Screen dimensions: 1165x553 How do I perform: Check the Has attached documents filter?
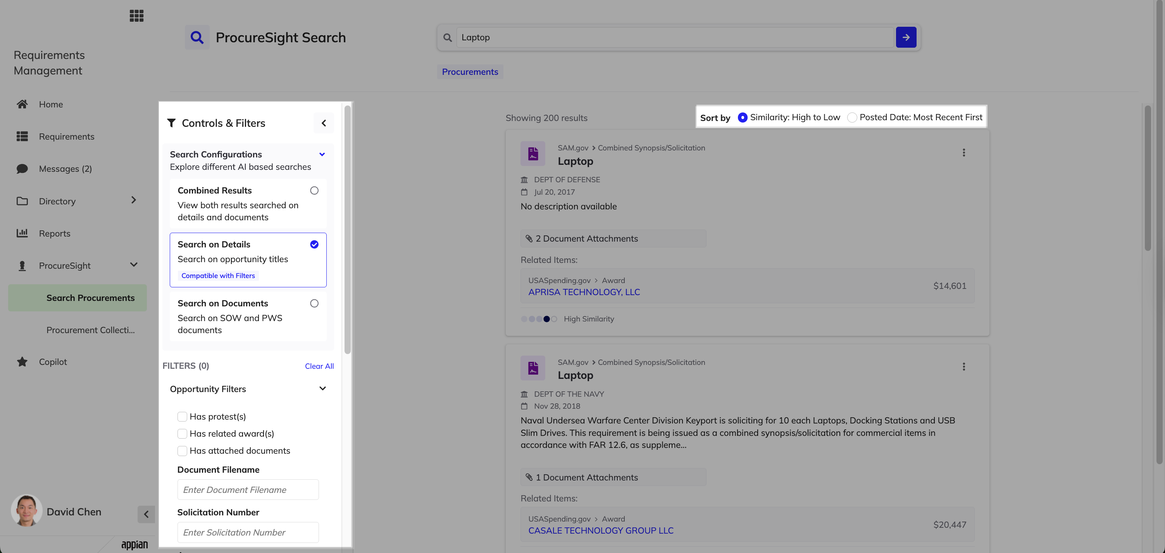[x=182, y=451]
